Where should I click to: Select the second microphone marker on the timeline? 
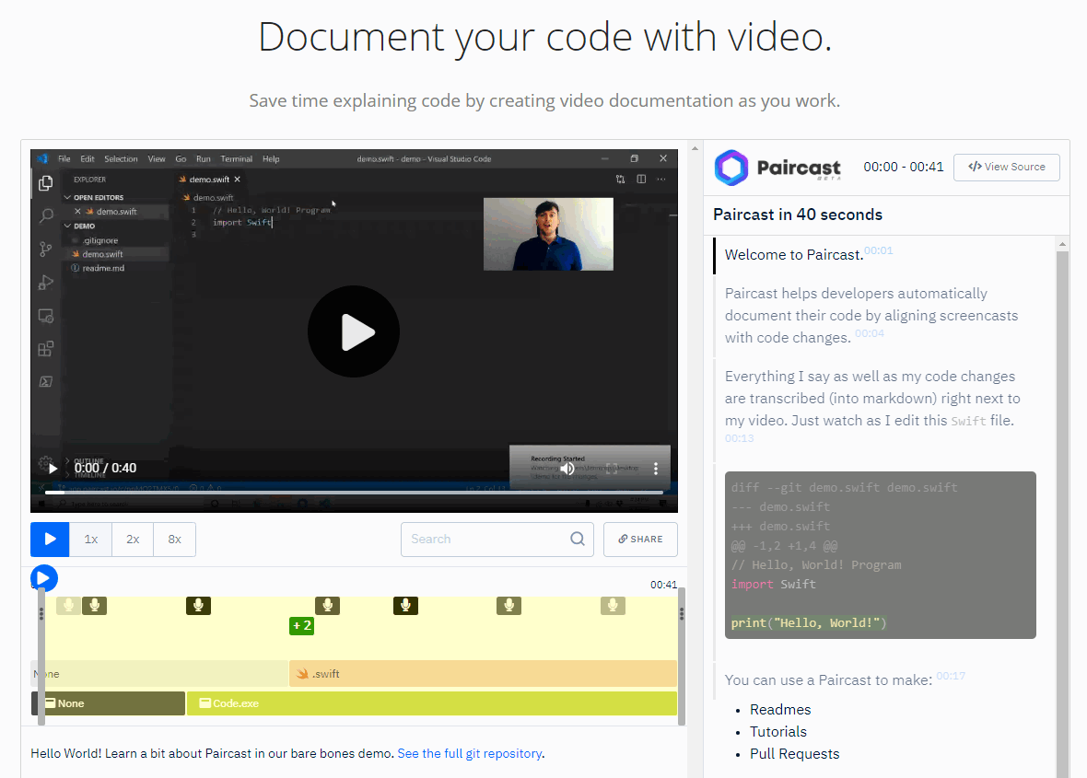pos(94,606)
